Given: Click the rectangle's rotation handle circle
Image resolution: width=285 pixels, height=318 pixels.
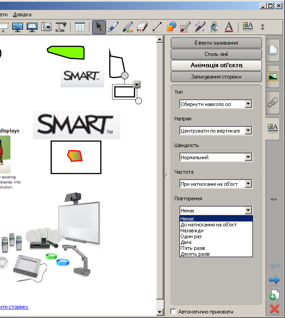Looking at the screenshot, I should coord(125,75).
